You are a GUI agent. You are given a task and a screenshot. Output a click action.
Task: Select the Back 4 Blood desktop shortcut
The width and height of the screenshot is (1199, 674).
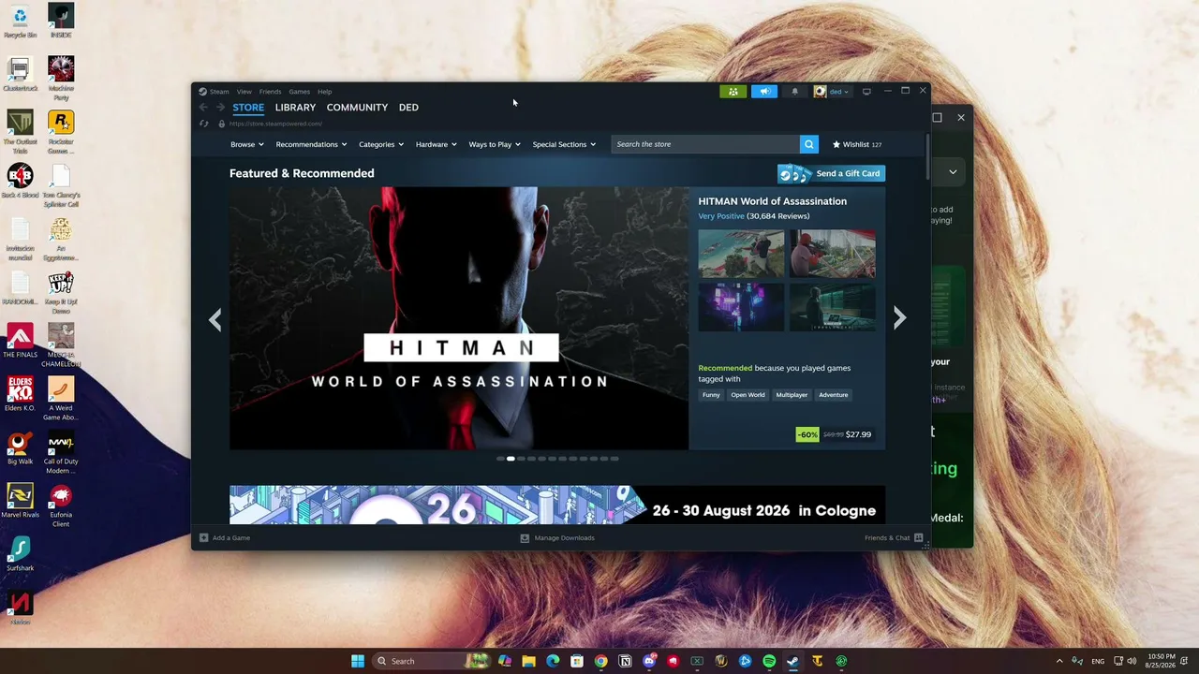(x=20, y=182)
